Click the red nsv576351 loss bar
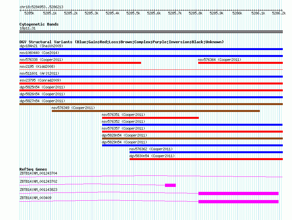This screenshot has width=292, height=220. [x=151, y=118]
